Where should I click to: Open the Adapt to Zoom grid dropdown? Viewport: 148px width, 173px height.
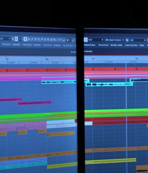(115, 40)
